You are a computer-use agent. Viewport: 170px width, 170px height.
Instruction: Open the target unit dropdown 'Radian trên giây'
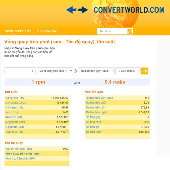click(96, 71)
